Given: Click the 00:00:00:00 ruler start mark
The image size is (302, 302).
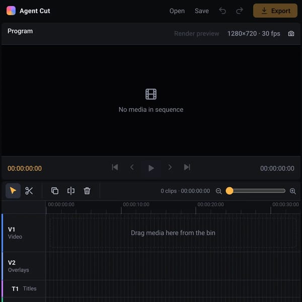Looking at the screenshot, I should pos(61,204).
